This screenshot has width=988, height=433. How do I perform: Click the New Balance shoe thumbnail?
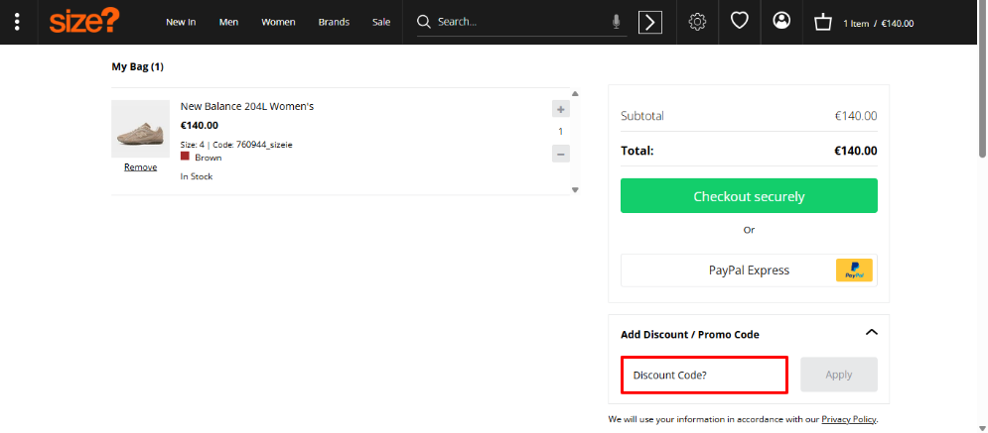[x=141, y=129]
